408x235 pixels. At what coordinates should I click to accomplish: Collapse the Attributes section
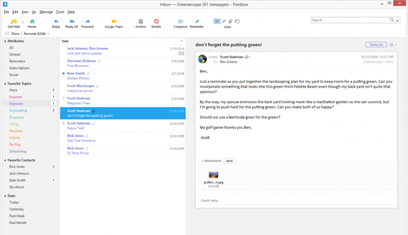click(5, 41)
